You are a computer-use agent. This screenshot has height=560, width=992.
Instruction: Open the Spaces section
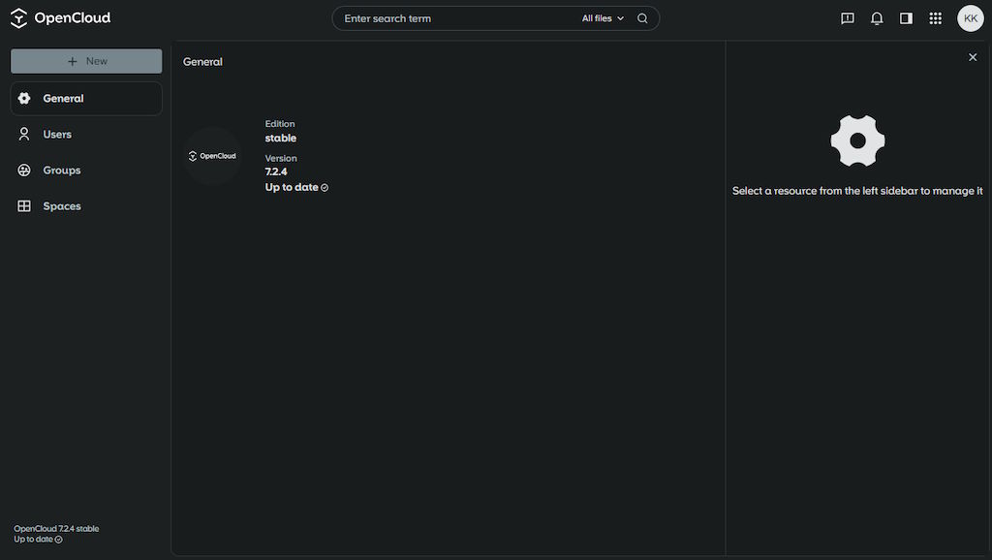[x=86, y=206]
